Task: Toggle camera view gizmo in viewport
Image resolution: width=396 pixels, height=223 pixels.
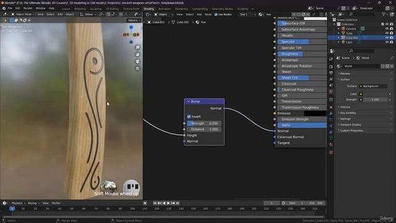Action: pyautogui.click(x=137, y=61)
